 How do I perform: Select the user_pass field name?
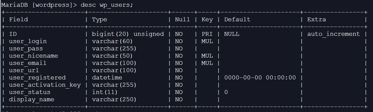click(26, 48)
